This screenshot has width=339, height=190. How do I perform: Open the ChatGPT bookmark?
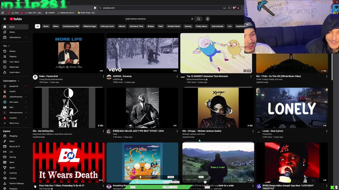(x=50, y=13)
